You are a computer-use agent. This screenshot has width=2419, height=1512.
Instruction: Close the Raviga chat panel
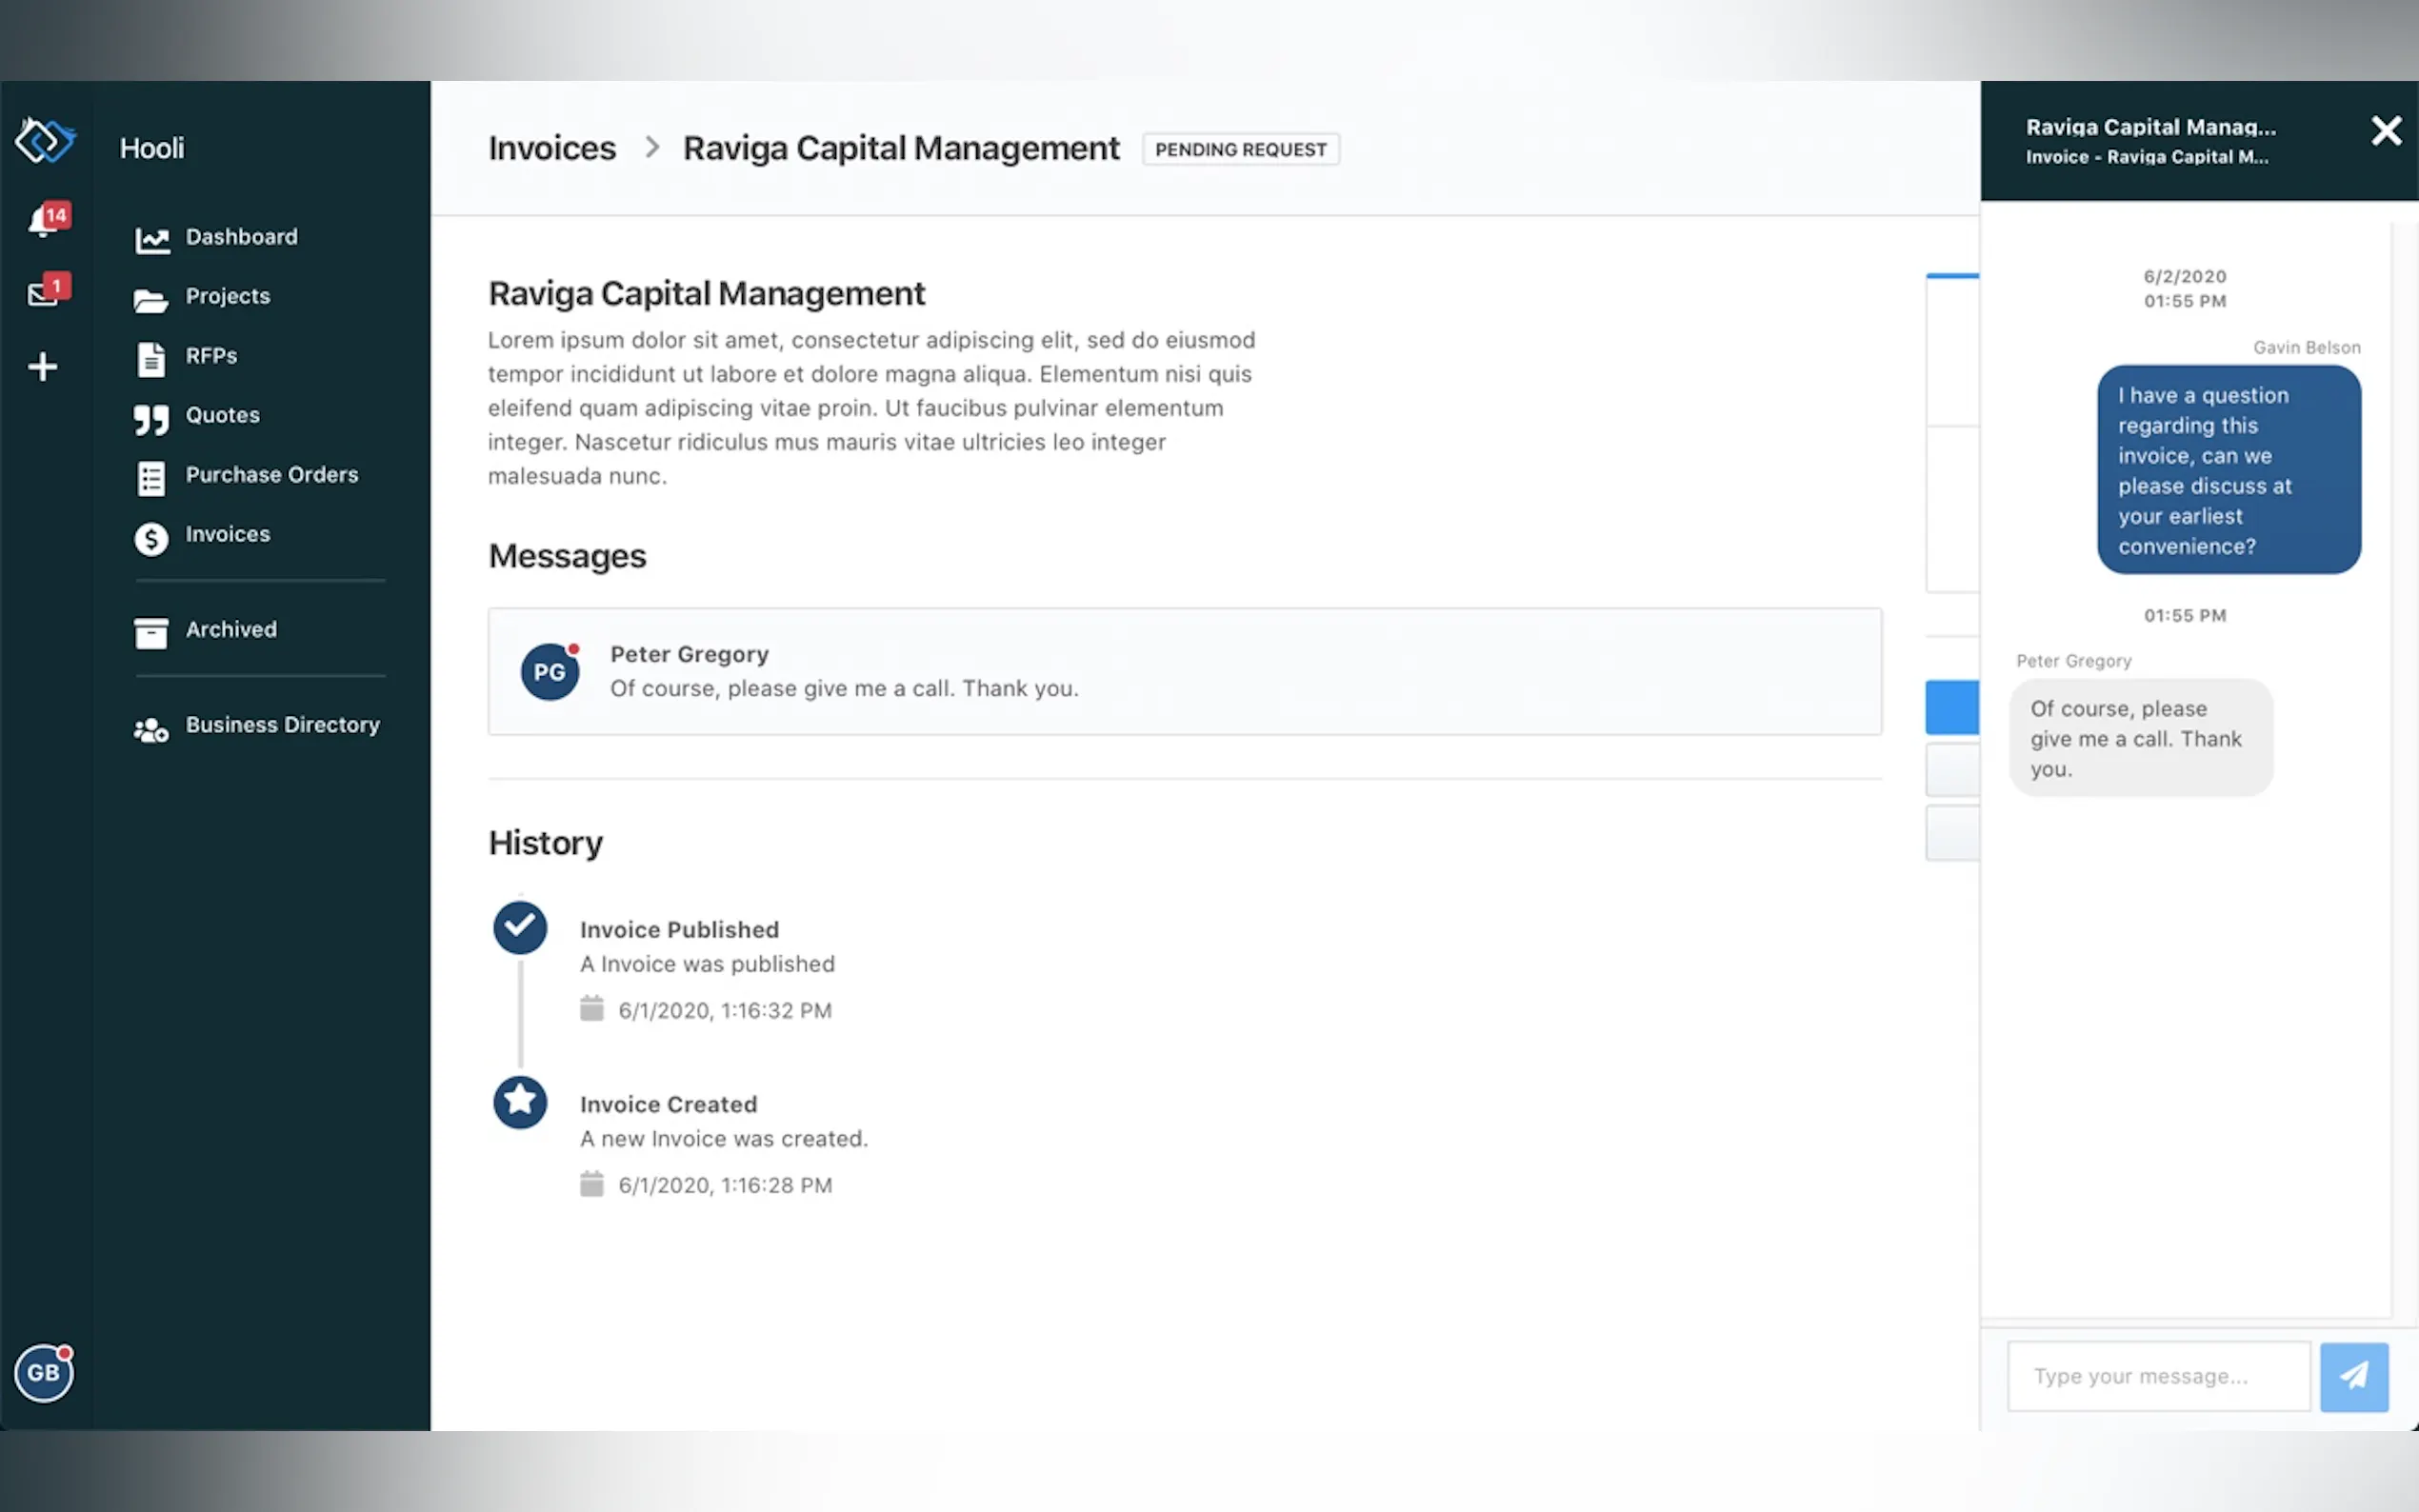point(2385,131)
